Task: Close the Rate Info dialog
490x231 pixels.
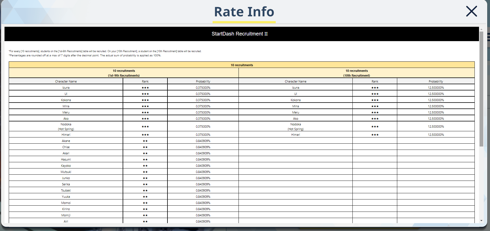Action: tap(471, 11)
